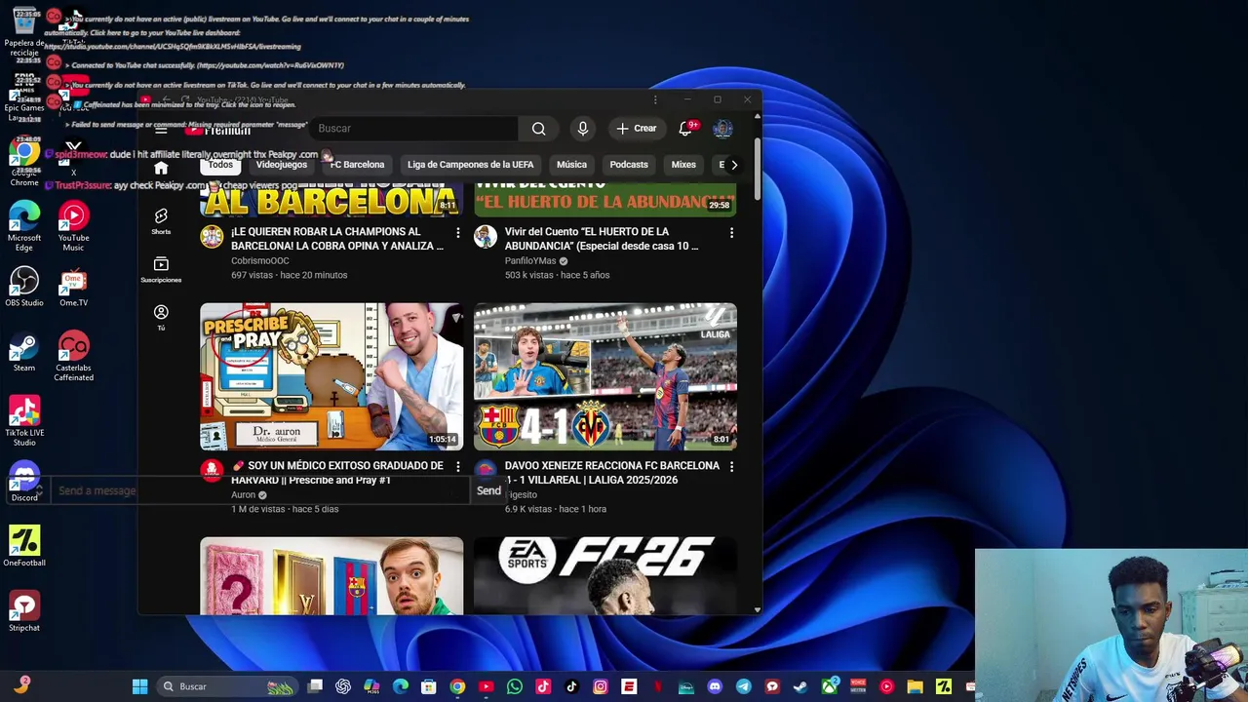The image size is (1248, 702).
Task: Click the Send a message input field
Action: point(260,490)
